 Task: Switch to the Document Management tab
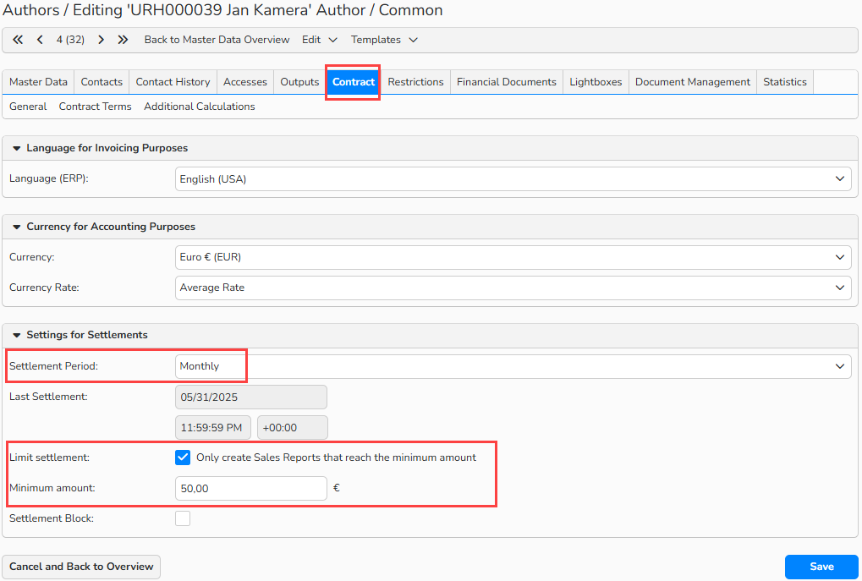693,82
